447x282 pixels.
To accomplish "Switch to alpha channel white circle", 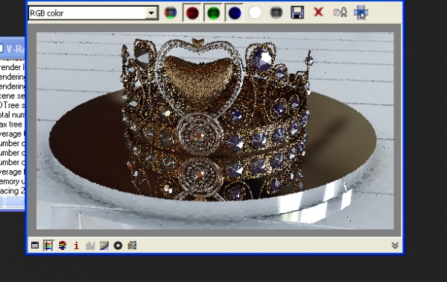I will [255, 13].
